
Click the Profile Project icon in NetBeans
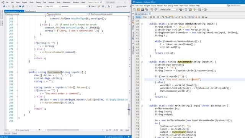point(205,9)
